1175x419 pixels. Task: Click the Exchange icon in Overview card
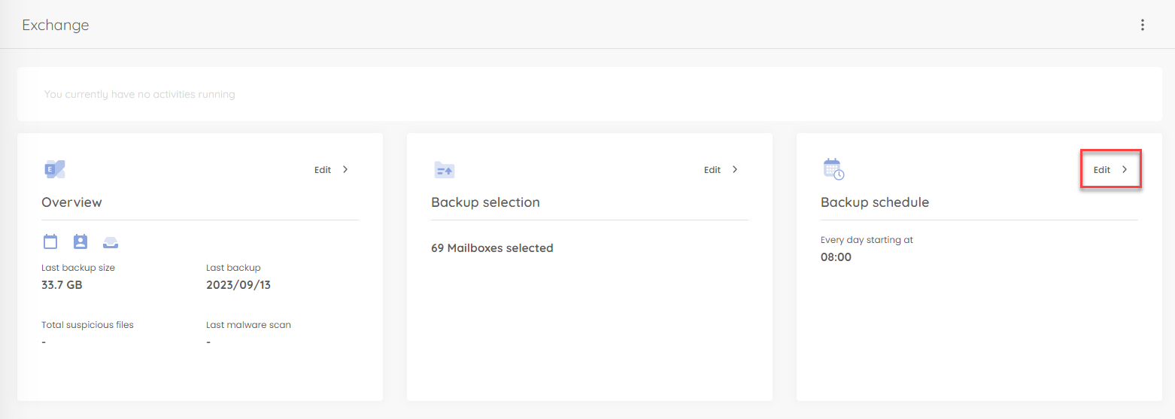pos(54,169)
